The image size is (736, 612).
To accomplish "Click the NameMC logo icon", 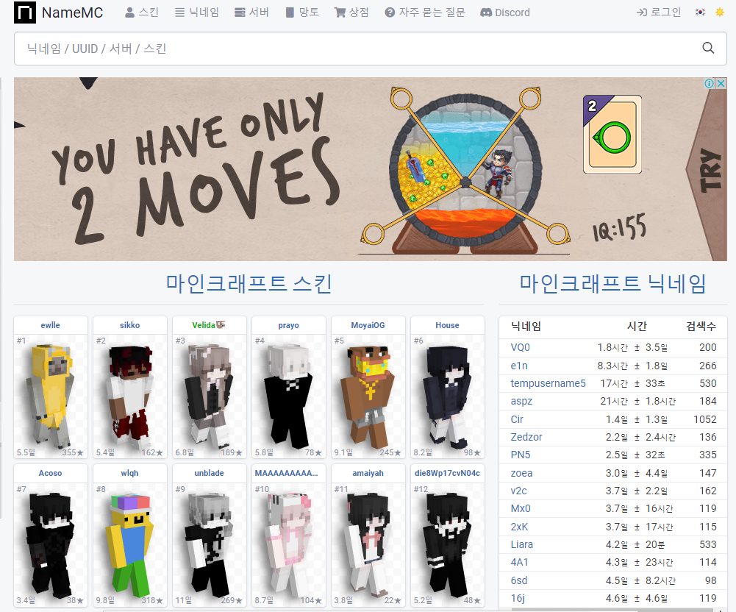I will (24, 13).
